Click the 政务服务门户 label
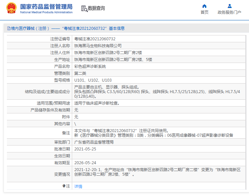 (229, 12)
